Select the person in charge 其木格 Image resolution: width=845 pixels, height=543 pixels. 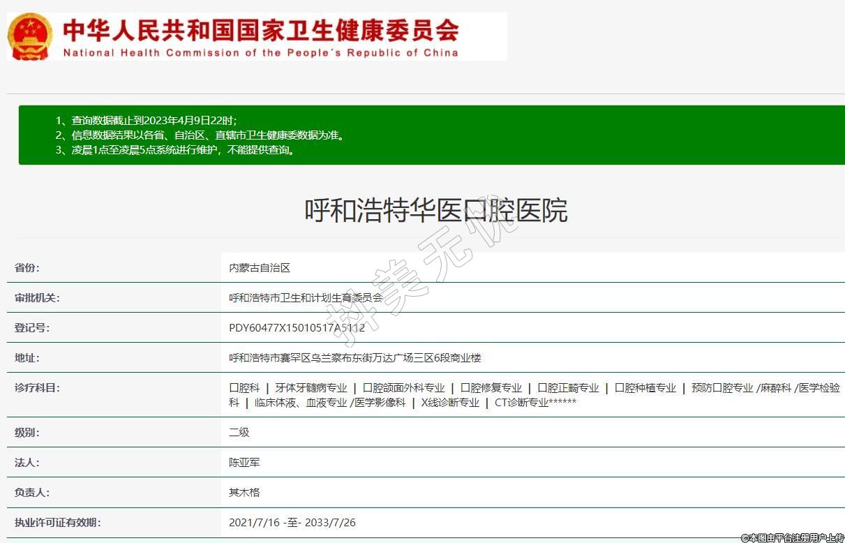244,493
